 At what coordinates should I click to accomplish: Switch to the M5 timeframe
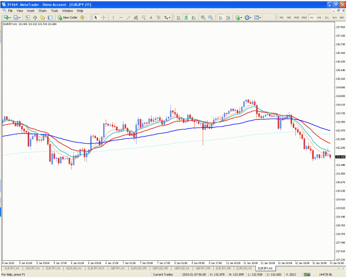[289, 17]
